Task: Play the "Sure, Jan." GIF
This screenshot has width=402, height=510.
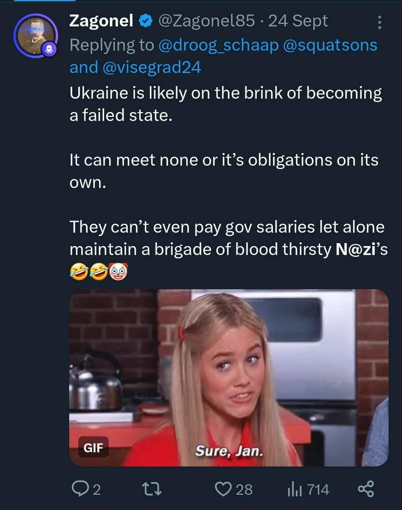Action: 229,377
